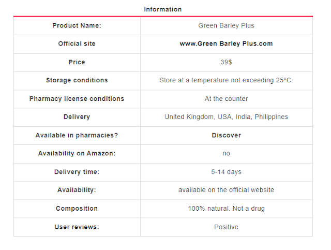This screenshot has height=250, width=331.
Task: Click the Available in pharmacies? label
Action: 77,135
